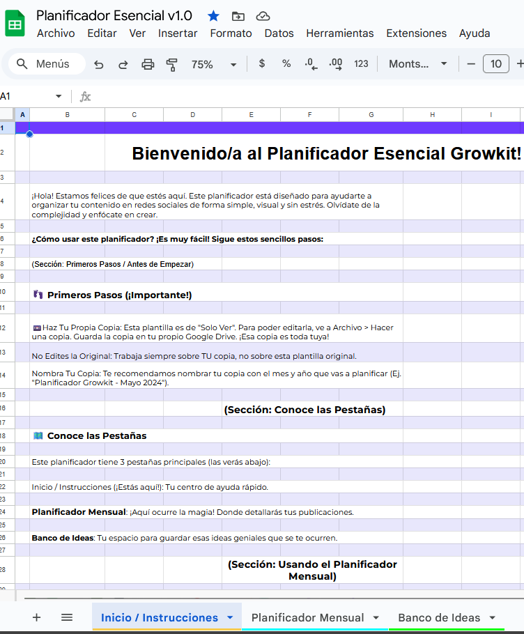Print the spreadsheet
Viewport: 524px width, 634px height.
[148, 64]
